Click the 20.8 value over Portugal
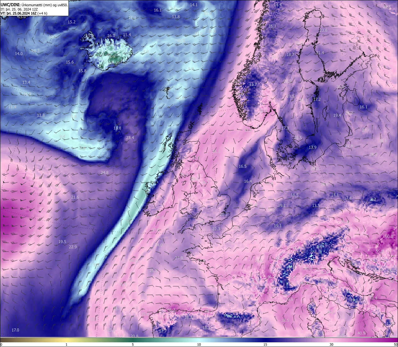398x347 pixels. coord(134,336)
